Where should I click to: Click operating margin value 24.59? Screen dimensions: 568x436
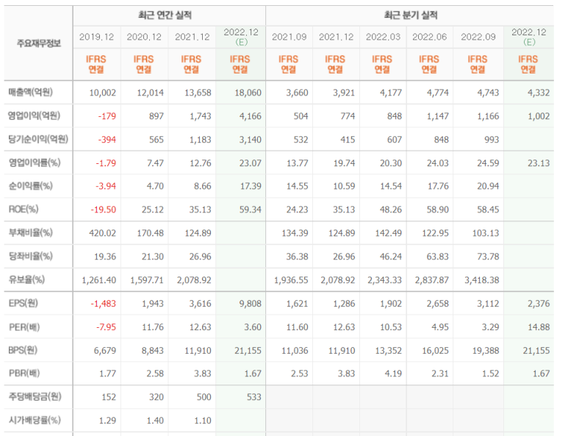488,163
